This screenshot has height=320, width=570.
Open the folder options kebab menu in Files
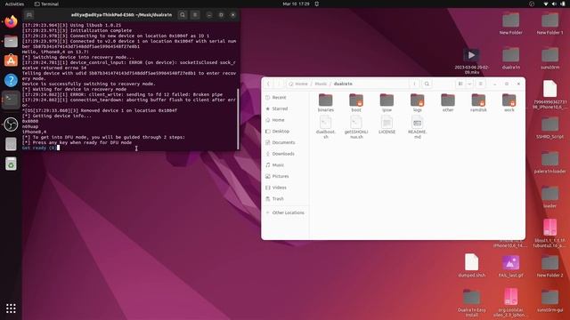pos(414,84)
